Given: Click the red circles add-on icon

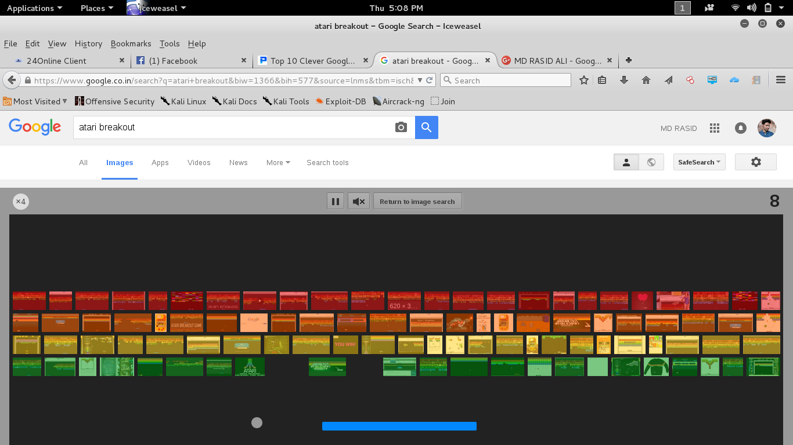Looking at the screenshot, I should click(690, 81).
